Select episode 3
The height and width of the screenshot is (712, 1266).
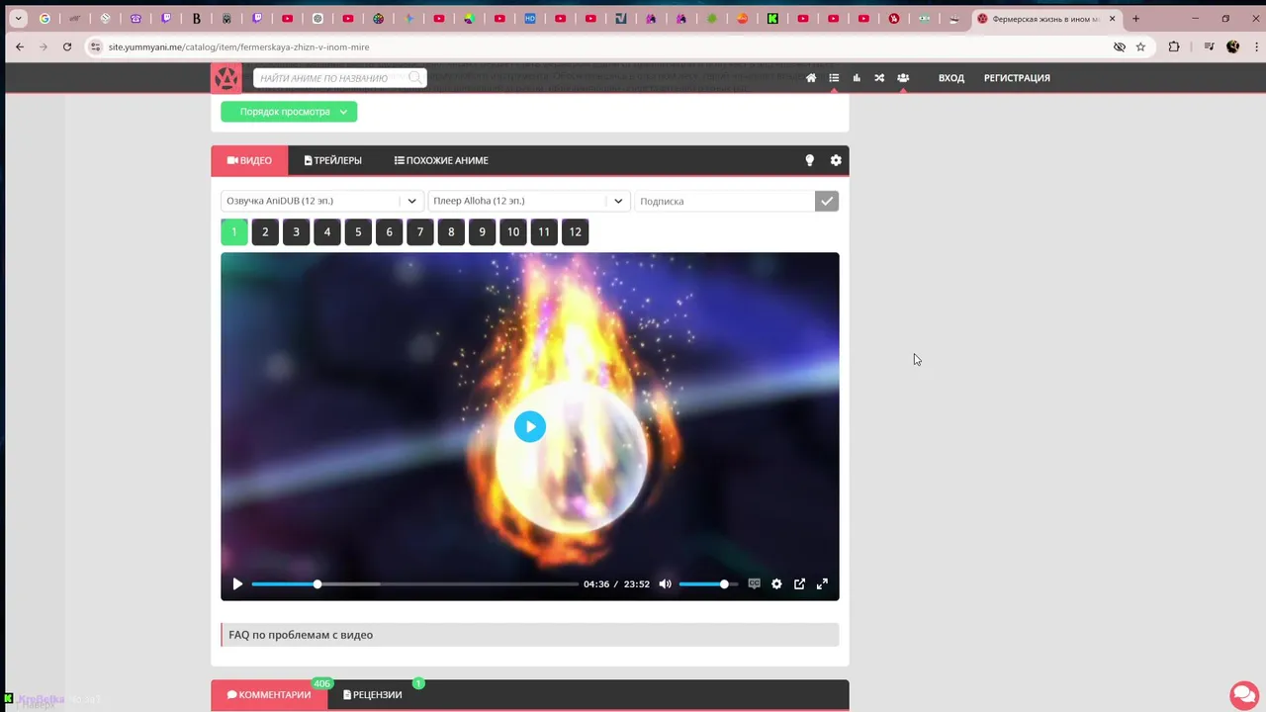click(296, 232)
